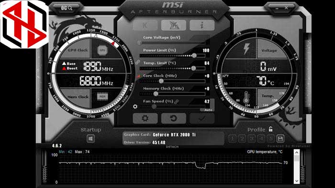Toggle the fan speed link icon
335x188 pixels.
pyautogui.click(x=176, y=102)
